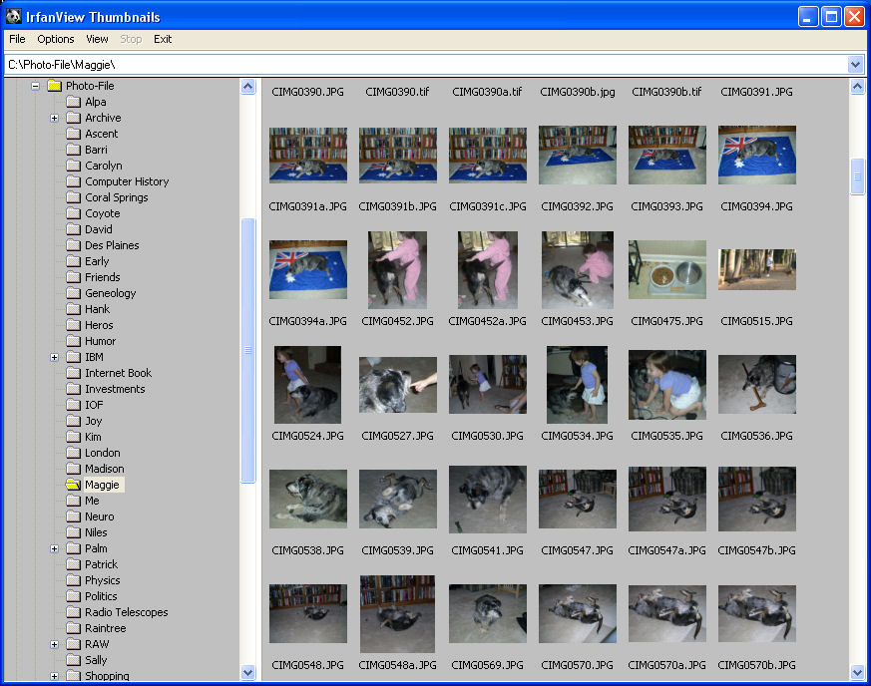Click thumbnail pane scroll down arrow

(x=858, y=673)
